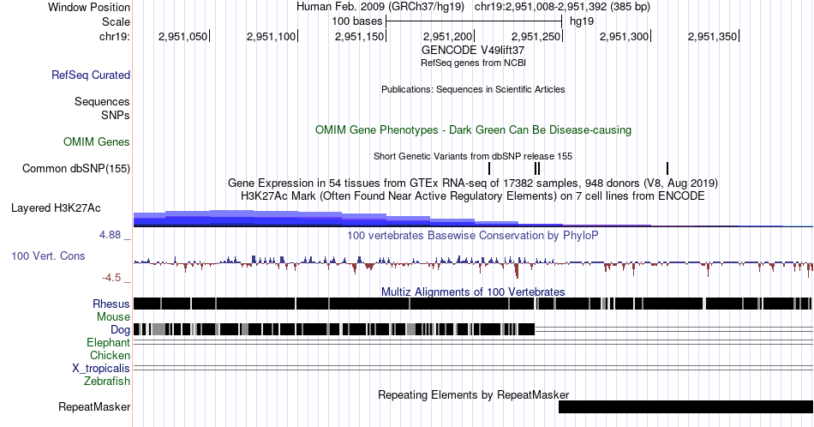Viewport: 814px width, 427px height.
Task: Click the Scale label on the left
Action: click(116, 21)
